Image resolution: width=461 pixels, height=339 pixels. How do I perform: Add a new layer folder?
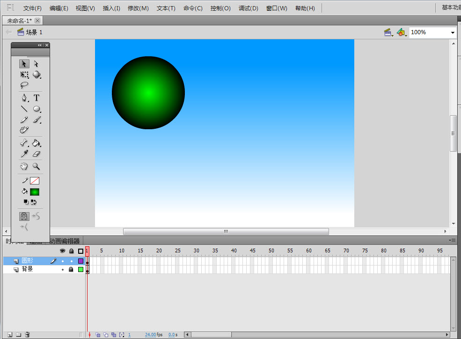pos(19,335)
